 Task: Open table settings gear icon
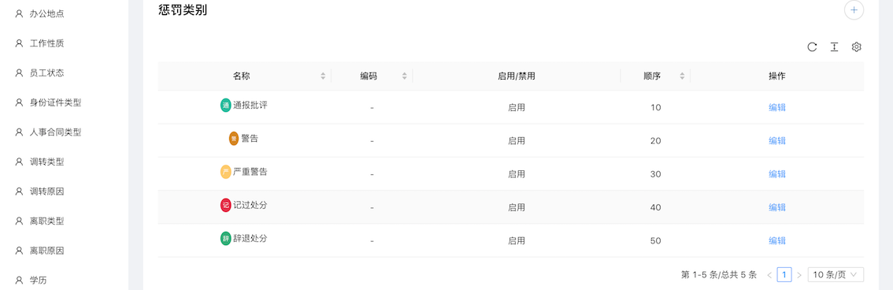[x=856, y=47]
